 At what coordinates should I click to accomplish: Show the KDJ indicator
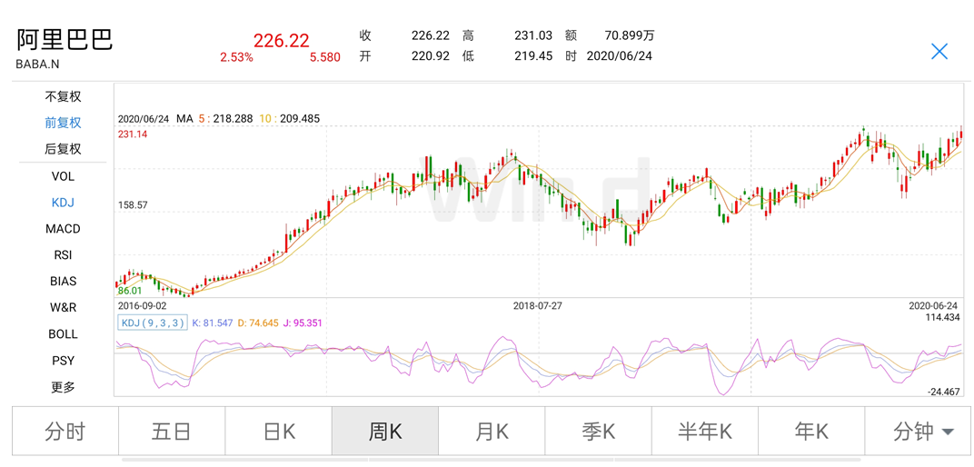(x=63, y=203)
